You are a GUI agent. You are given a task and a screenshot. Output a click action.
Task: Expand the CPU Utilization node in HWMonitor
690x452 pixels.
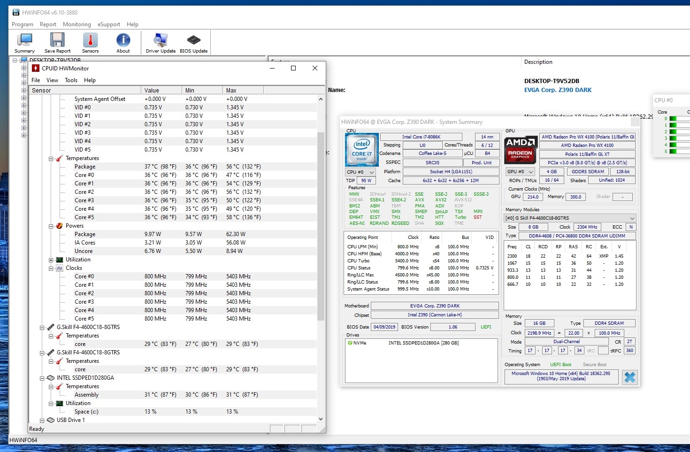pos(51,260)
